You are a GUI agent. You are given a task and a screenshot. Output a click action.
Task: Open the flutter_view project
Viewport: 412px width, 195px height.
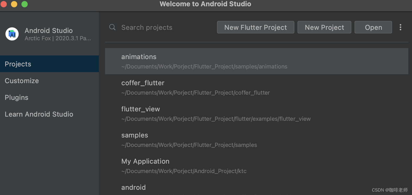pos(256,113)
